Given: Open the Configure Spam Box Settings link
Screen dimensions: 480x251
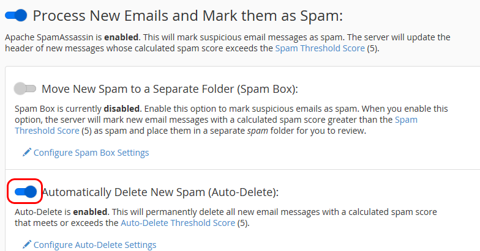Looking at the screenshot, I should click(x=91, y=152).
